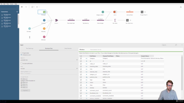Screen dimensions: 184x103
Task: Open the Server menu
Action: tap(11, 4)
